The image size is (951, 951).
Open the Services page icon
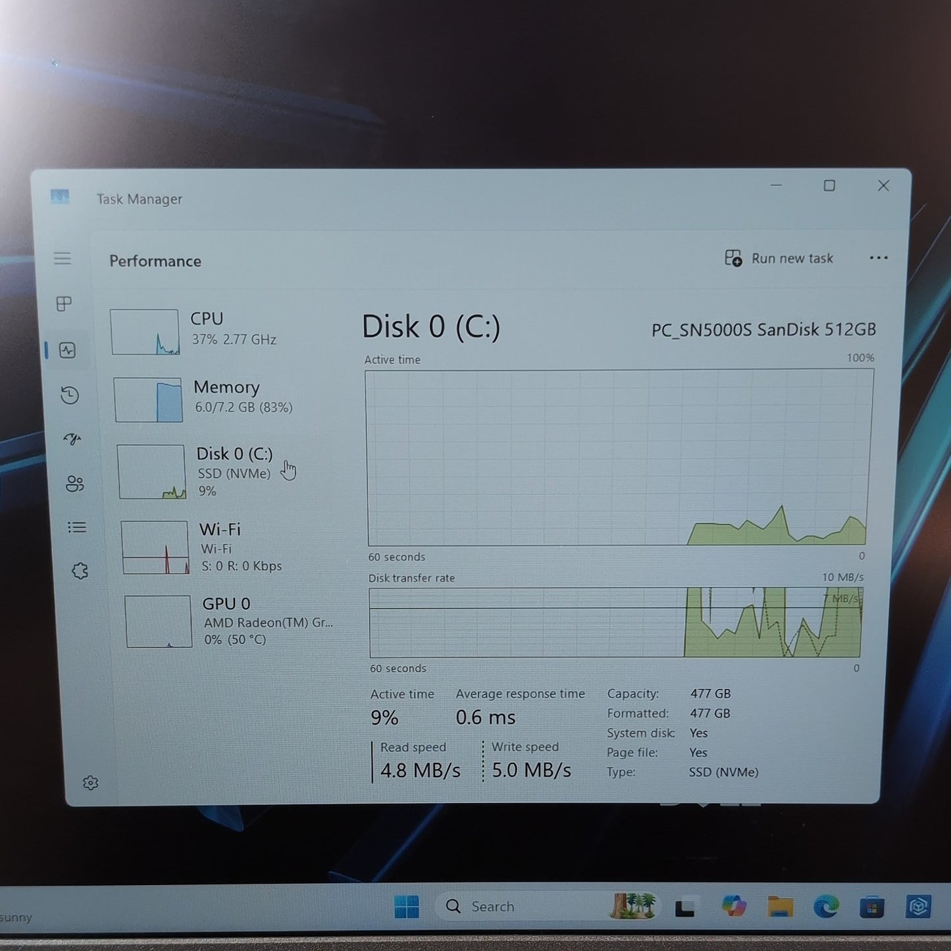click(x=80, y=571)
